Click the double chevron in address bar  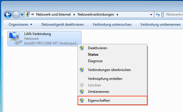point(33,14)
